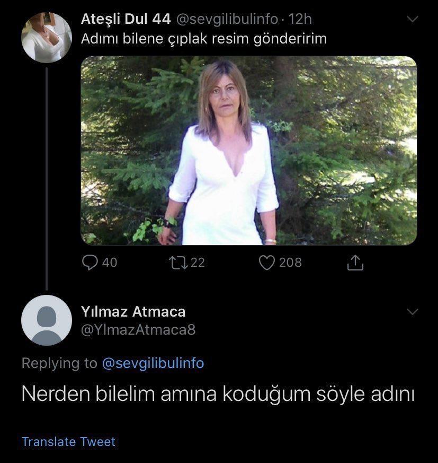This screenshot has height=463, width=438.
Task: Like the tweet with the heart icon
Action: [x=266, y=263]
